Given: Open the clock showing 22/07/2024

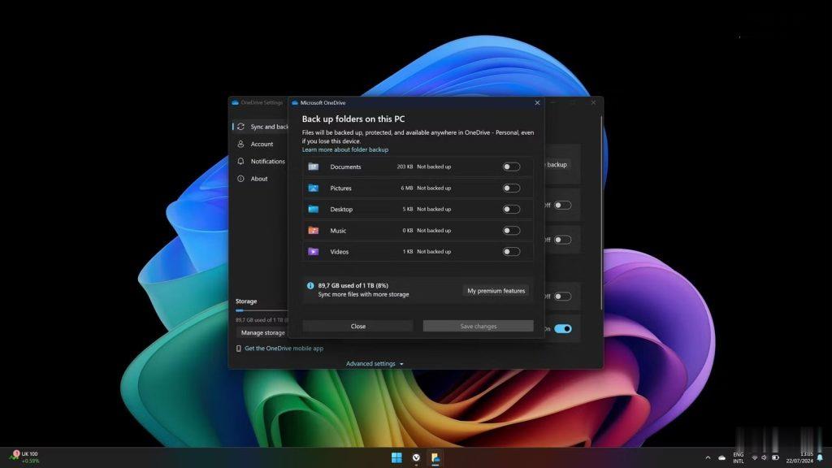Looking at the screenshot, I should 799,457.
